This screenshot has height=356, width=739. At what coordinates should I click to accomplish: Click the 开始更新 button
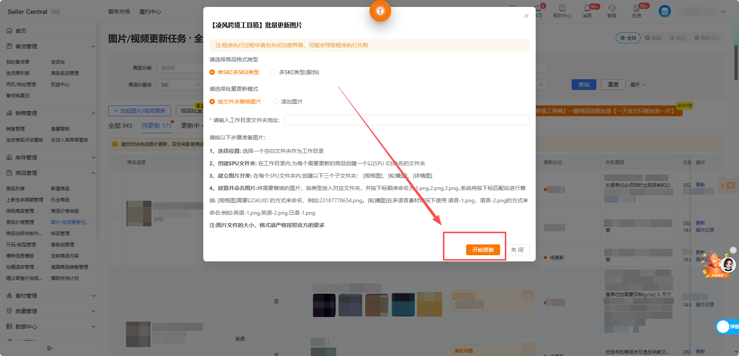(483, 250)
